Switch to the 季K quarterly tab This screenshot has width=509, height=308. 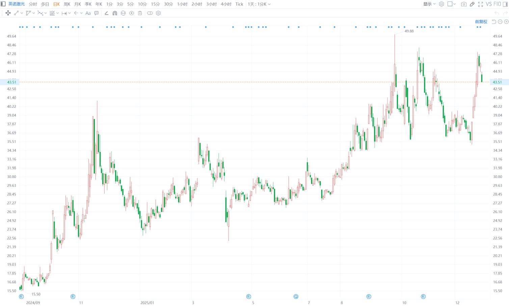pos(88,4)
